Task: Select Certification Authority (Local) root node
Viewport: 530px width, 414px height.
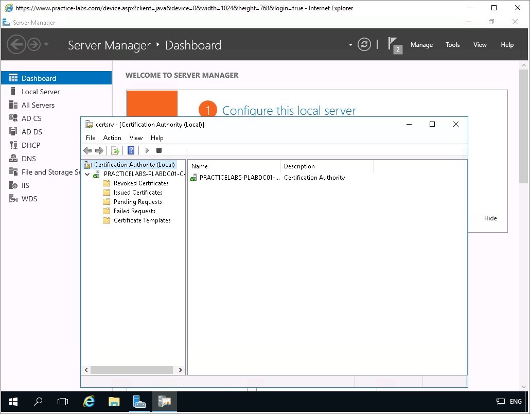Action: [134, 165]
